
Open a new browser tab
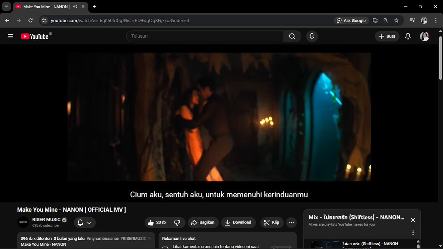click(x=95, y=7)
